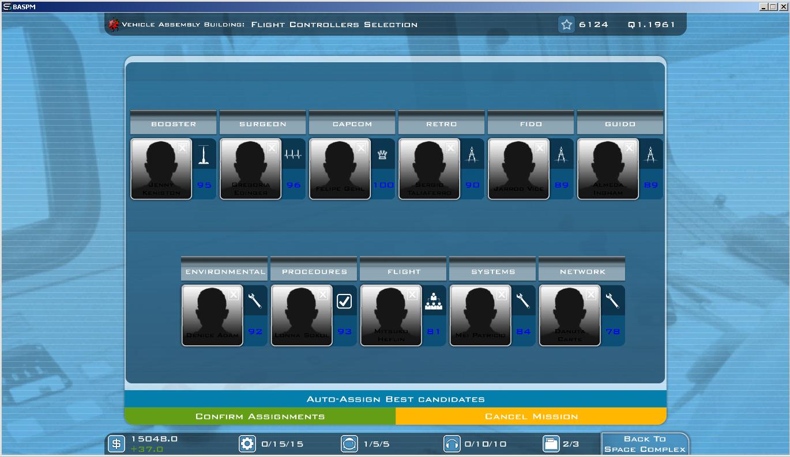790x457 pixels.
Task: Click the prestige star icon beside 6124
Action: tap(567, 25)
